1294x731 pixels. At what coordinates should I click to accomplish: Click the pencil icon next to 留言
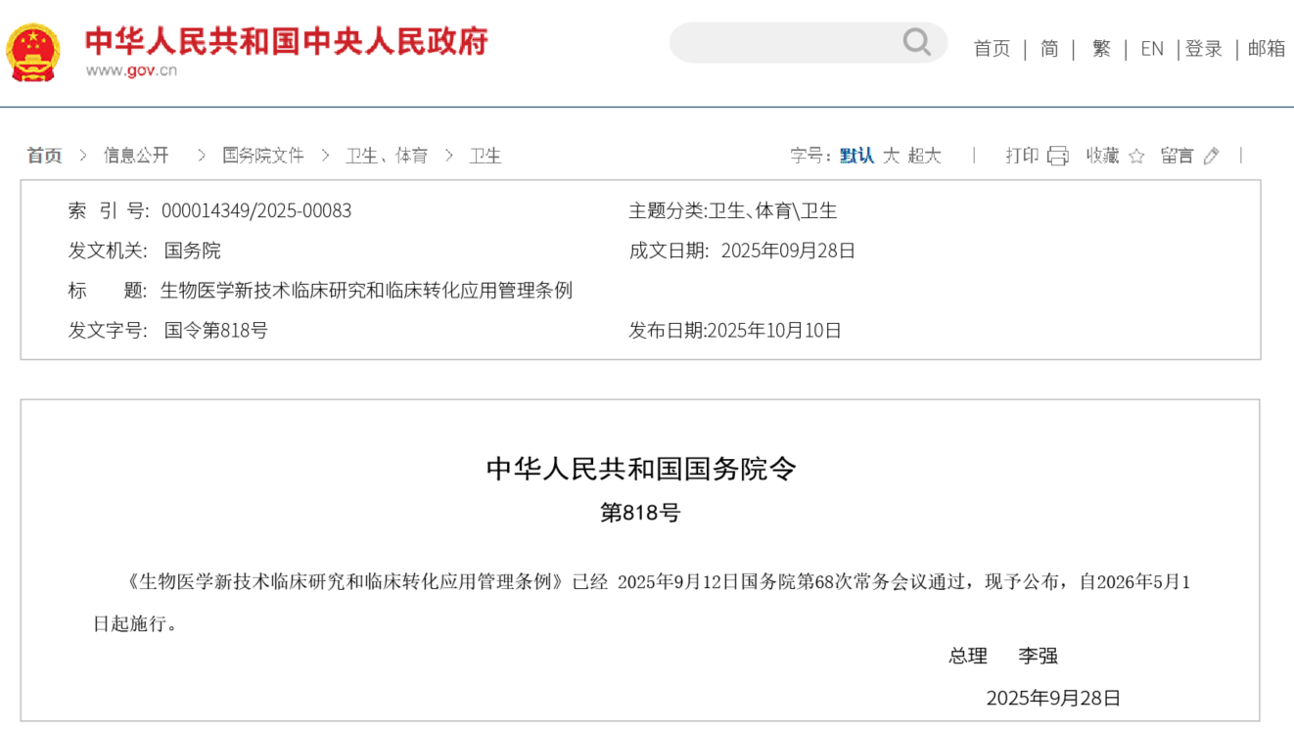(1212, 156)
